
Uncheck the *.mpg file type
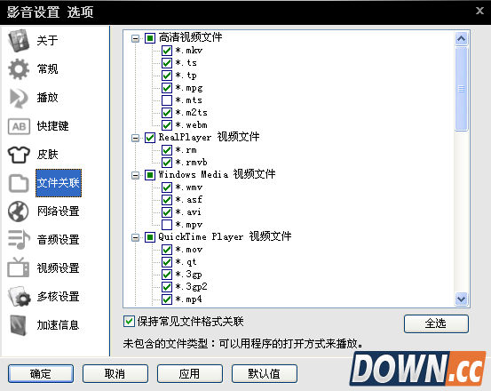click(167, 88)
